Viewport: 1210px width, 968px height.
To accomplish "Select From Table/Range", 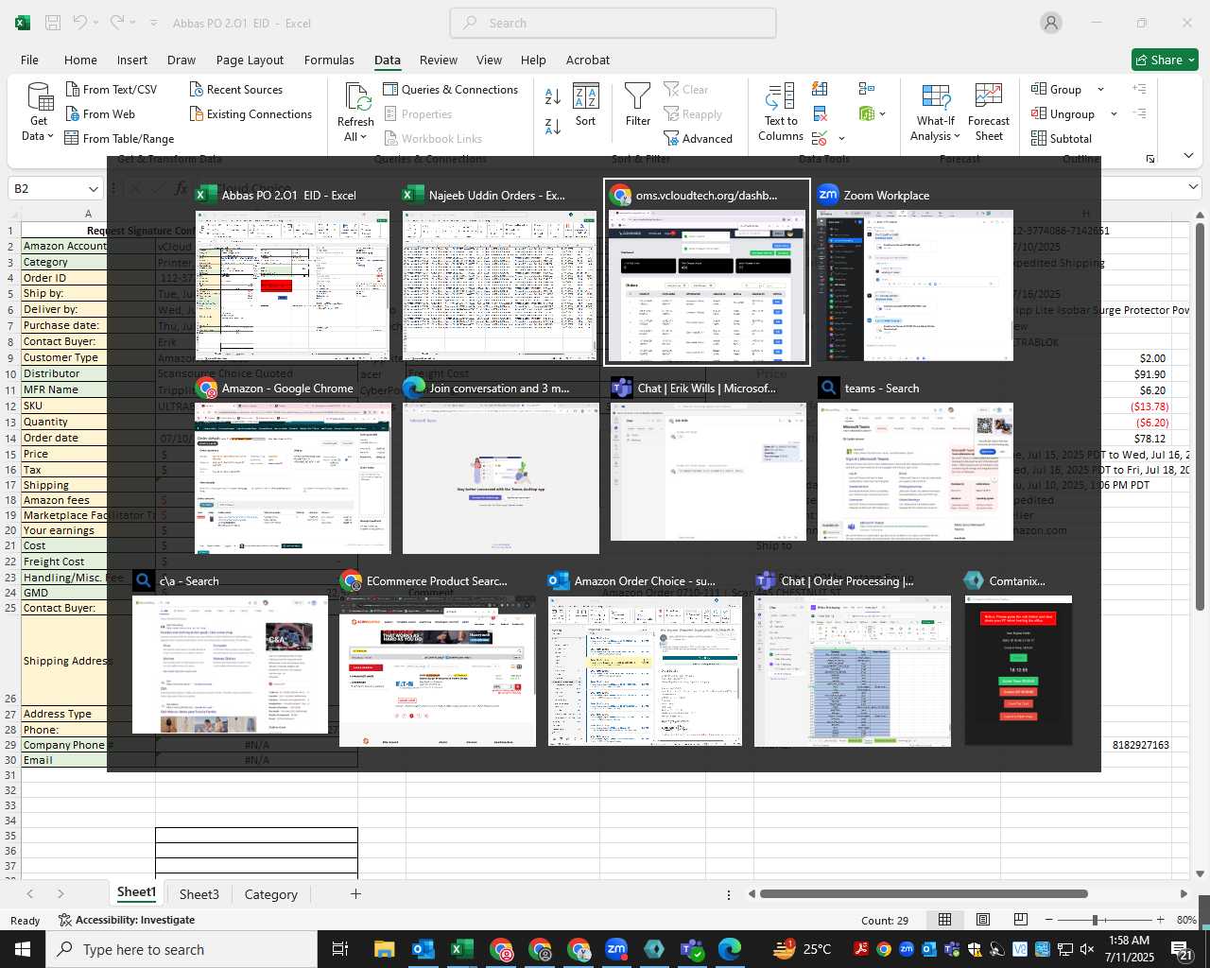I will click(x=119, y=138).
